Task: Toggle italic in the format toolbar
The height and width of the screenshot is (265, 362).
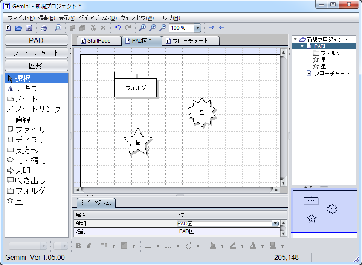Action: (x=89, y=246)
